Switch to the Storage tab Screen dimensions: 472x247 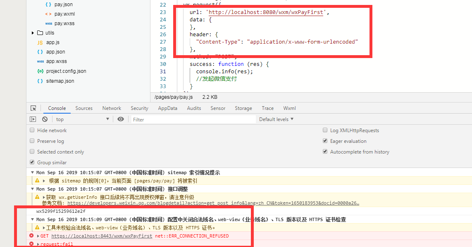pyautogui.click(x=243, y=108)
